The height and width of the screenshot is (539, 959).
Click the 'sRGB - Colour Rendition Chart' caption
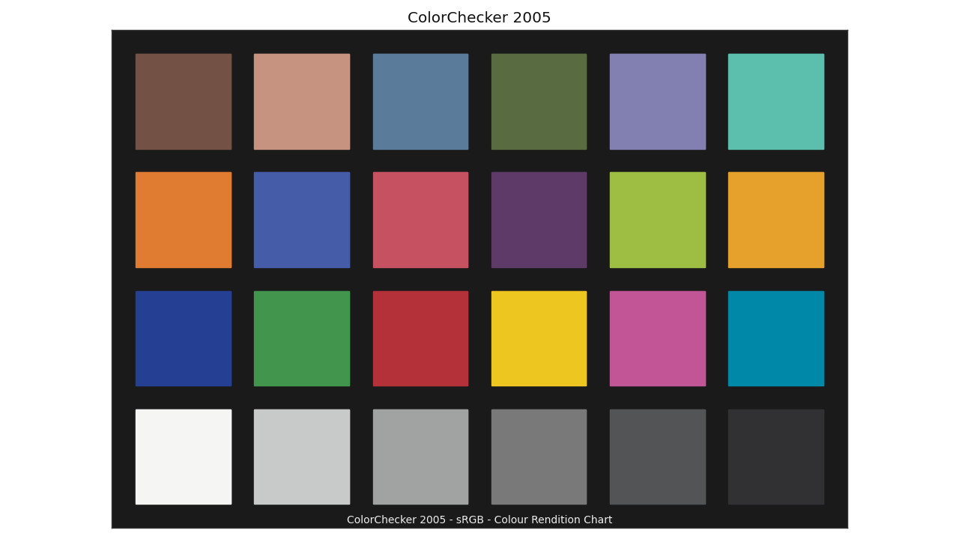click(534, 520)
